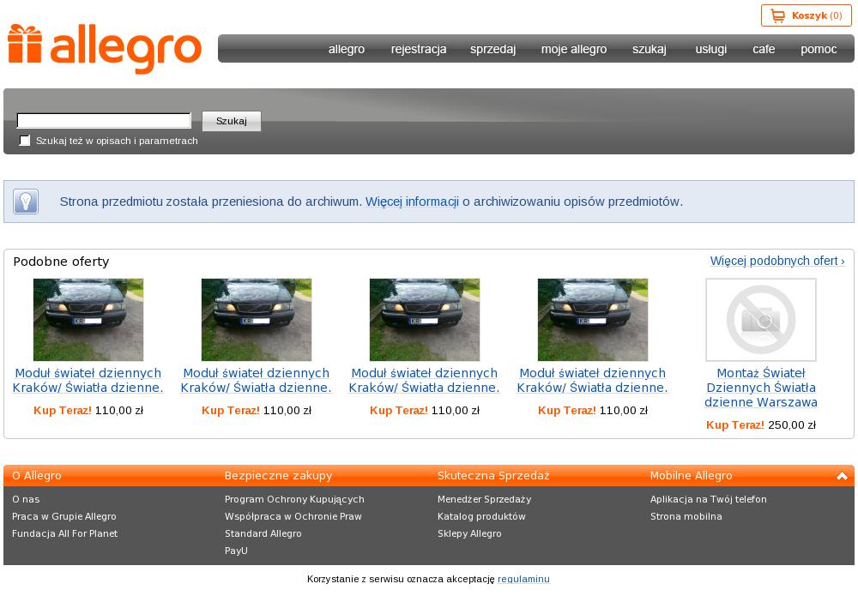
Task: Open the PayU footer link
Action: 236,551
